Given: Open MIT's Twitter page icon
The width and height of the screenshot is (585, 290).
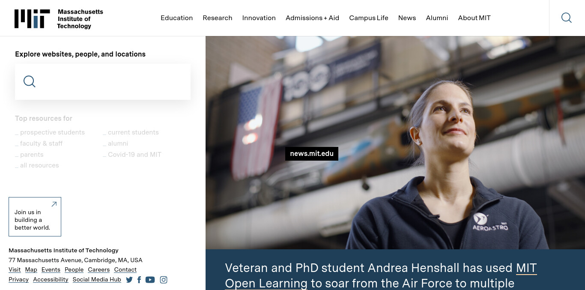Looking at the screenshot, I should click(129, 280).
